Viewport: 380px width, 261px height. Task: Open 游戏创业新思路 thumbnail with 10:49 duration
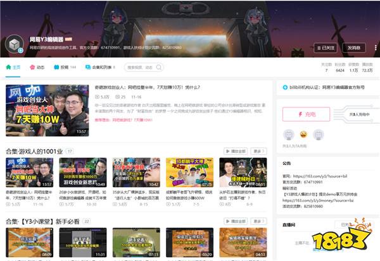click(x=83, y=173)
